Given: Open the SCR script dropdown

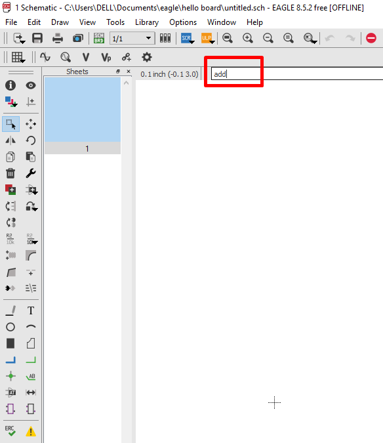Looking at the screenshot, I should (188, 38).
